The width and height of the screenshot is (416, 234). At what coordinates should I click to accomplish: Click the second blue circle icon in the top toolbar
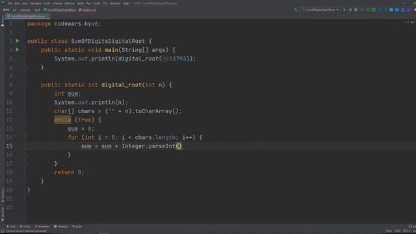[x=397, y=10]
